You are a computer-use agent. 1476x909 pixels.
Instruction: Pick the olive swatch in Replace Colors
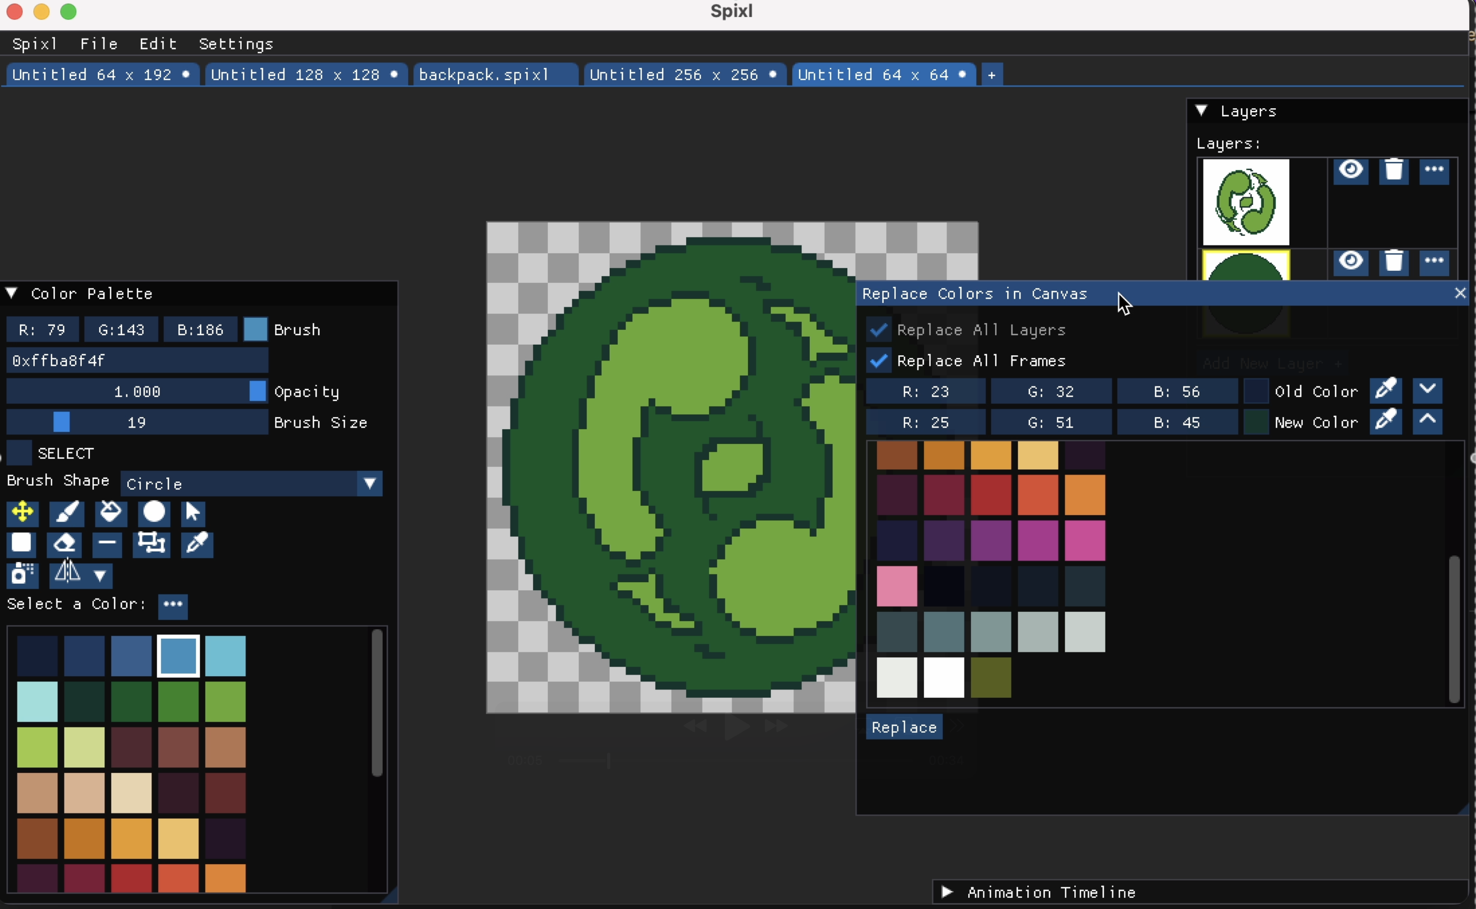[x=991, y=678]
